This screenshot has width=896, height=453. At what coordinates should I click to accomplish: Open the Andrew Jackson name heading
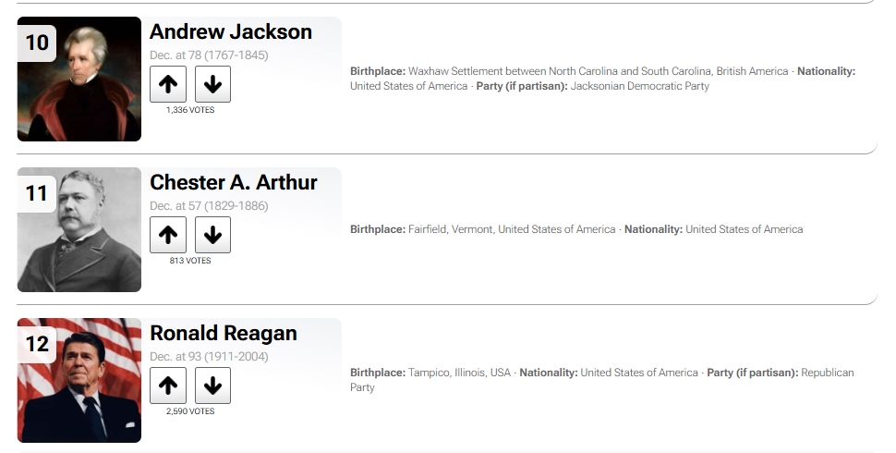[x=231, y=31]
